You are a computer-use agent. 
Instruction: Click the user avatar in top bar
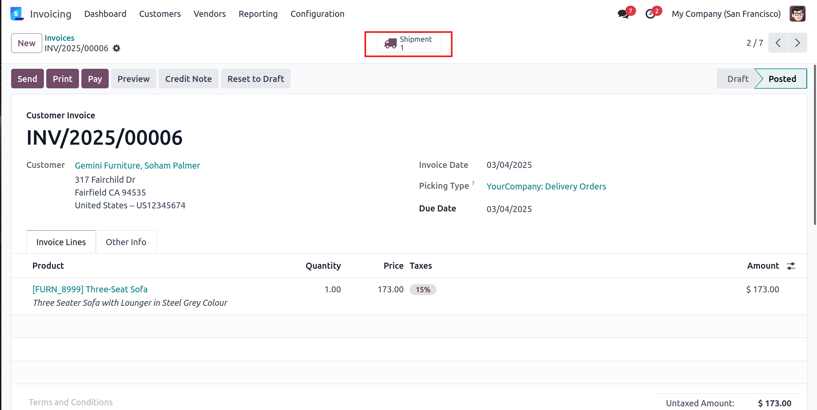pos(797,14)
